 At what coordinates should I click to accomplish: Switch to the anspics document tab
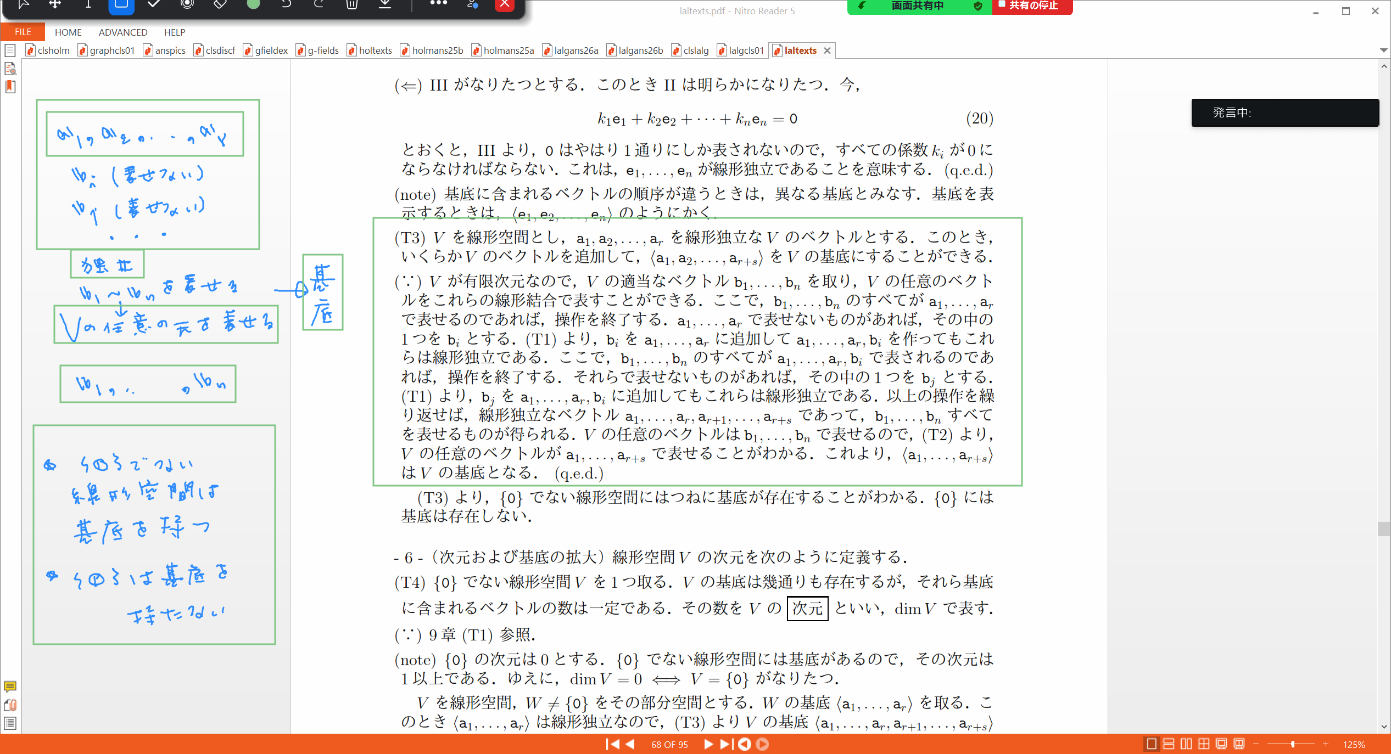[x=164, y=50]
